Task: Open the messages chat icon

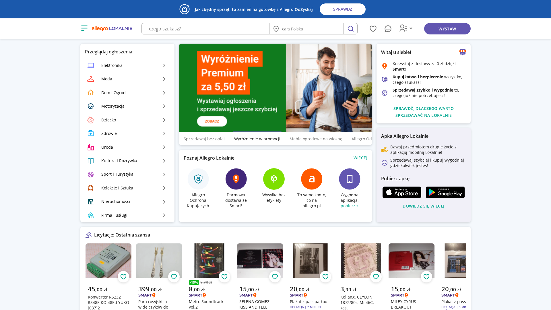Action: pyautogui.click(x=388, y=29)
